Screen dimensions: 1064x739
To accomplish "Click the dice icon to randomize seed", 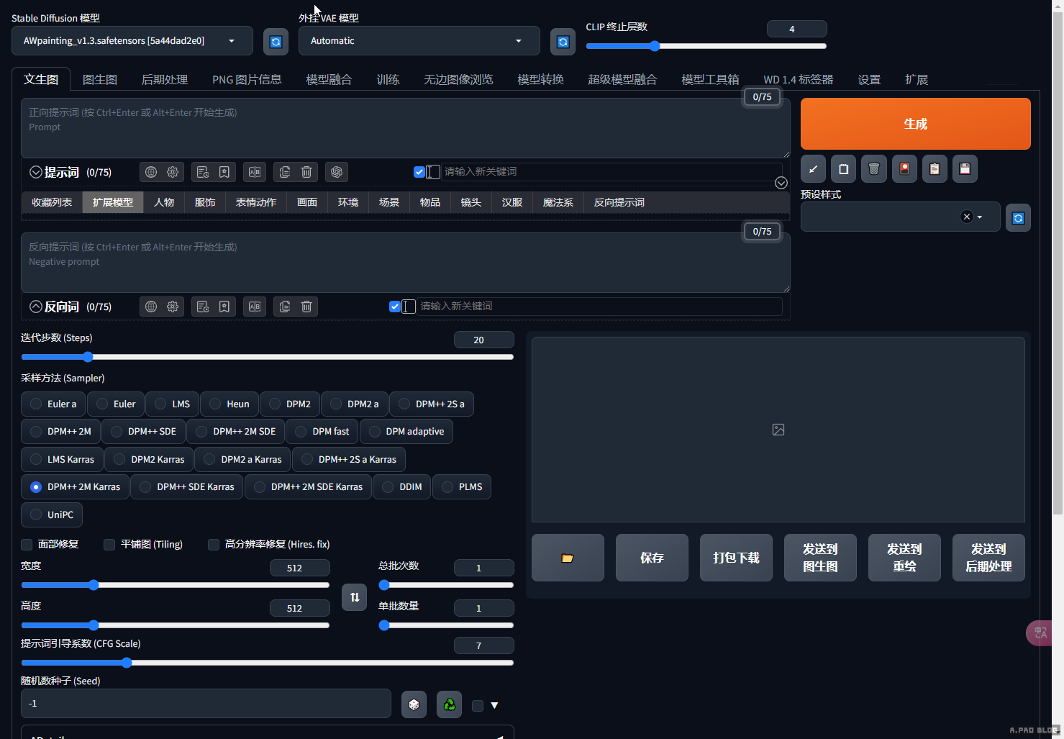I will 414,704.
